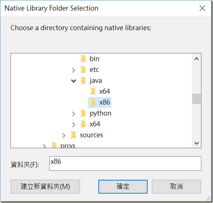213x203 pixels.
Task: Expand the etc folder node
Action: (74, 70)
